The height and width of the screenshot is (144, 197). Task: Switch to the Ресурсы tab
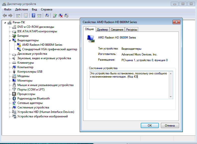click(131, 30)
